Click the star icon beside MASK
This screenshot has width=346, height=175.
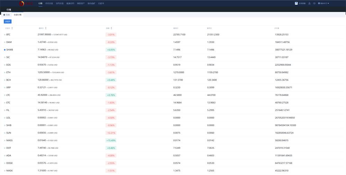(5, 171)
